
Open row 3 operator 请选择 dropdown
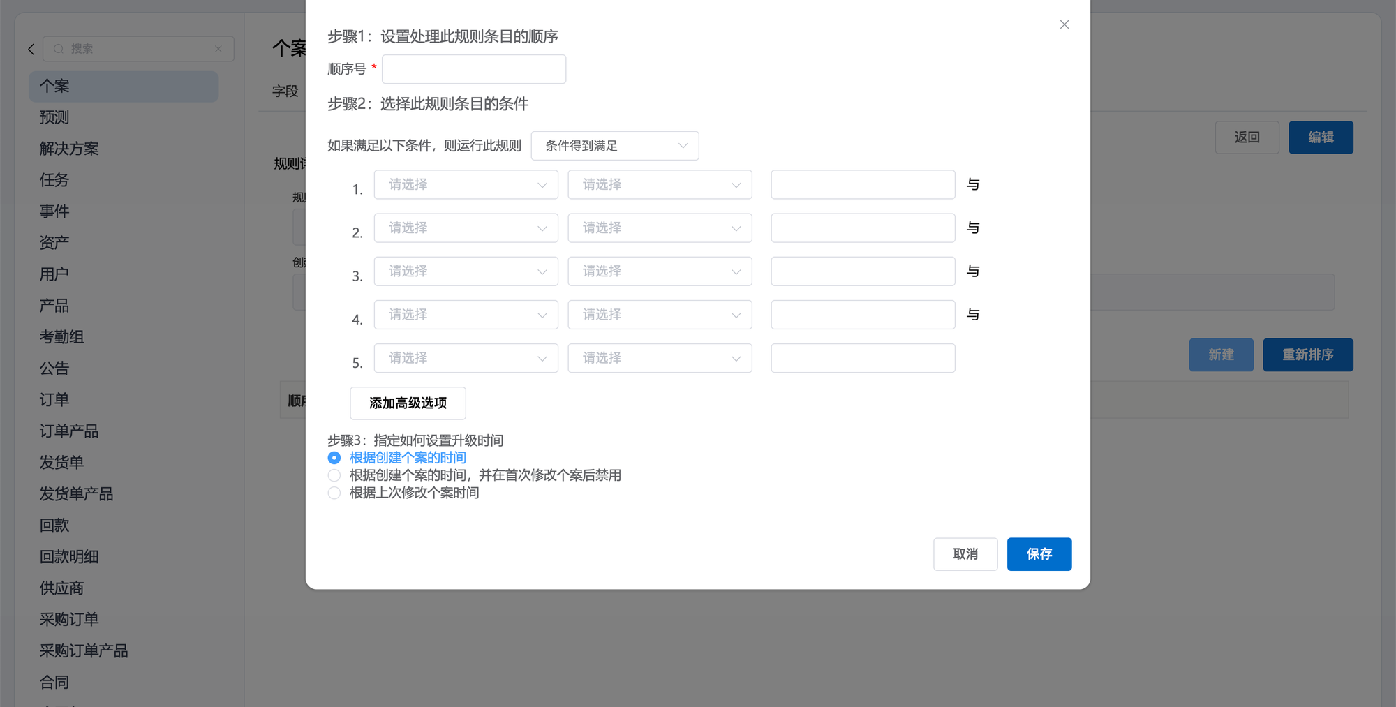pyautogui.click(x=660, y=271)
